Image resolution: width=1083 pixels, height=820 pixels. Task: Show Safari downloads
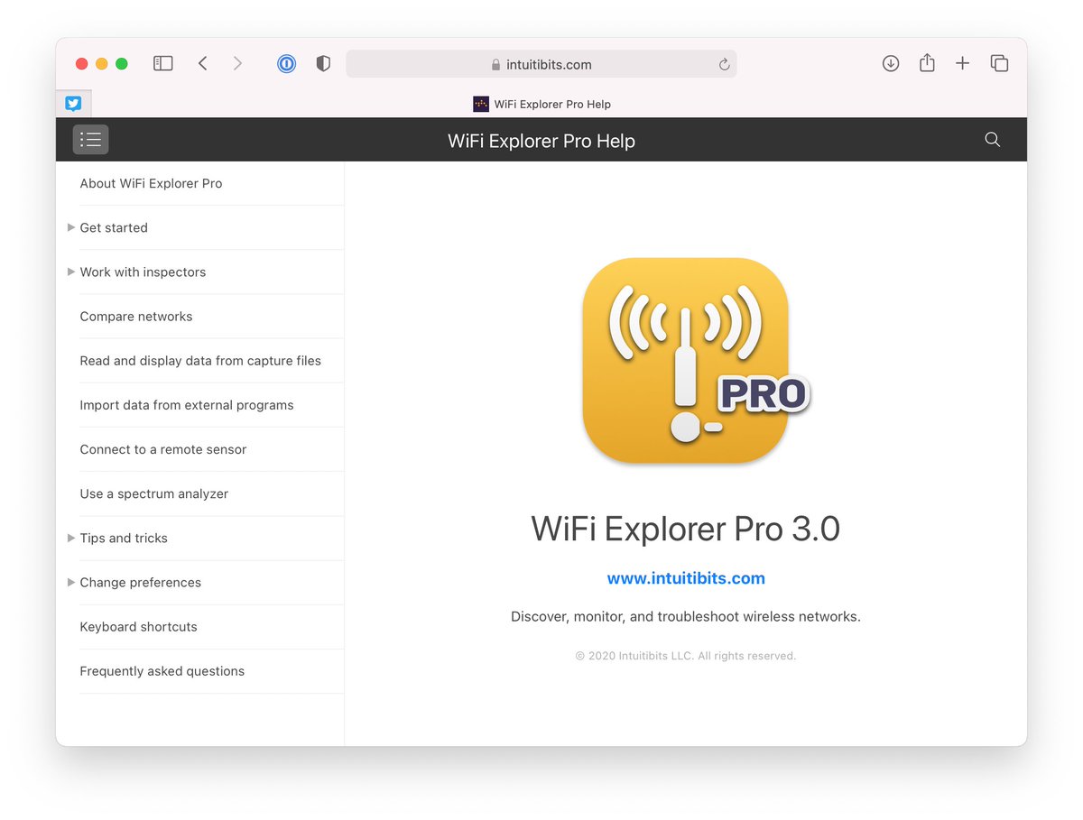[x=891, y=63]
